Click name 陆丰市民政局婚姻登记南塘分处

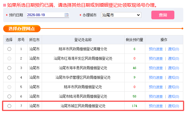[x=83, y=49]
